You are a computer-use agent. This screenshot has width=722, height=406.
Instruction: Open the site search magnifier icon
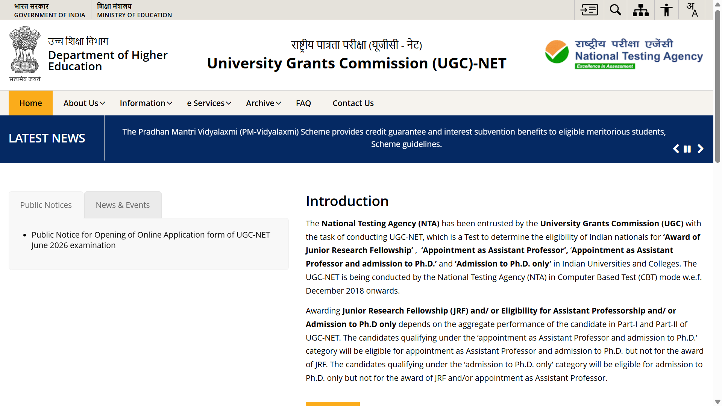(616, 10)
